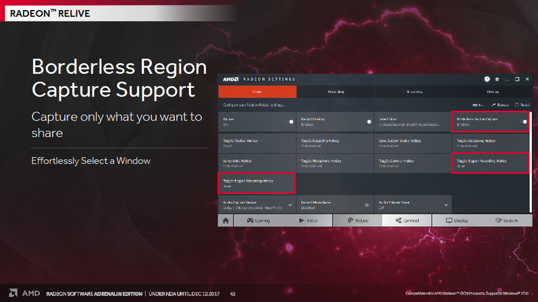Open the help question-mark icon
The height and width of the screenshot is (302, 538).
pos(487,79)
